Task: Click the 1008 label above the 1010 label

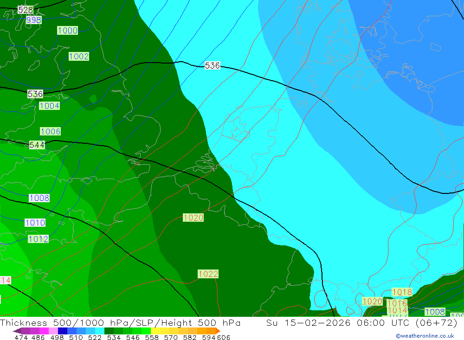Action: [x=39, y=198]
